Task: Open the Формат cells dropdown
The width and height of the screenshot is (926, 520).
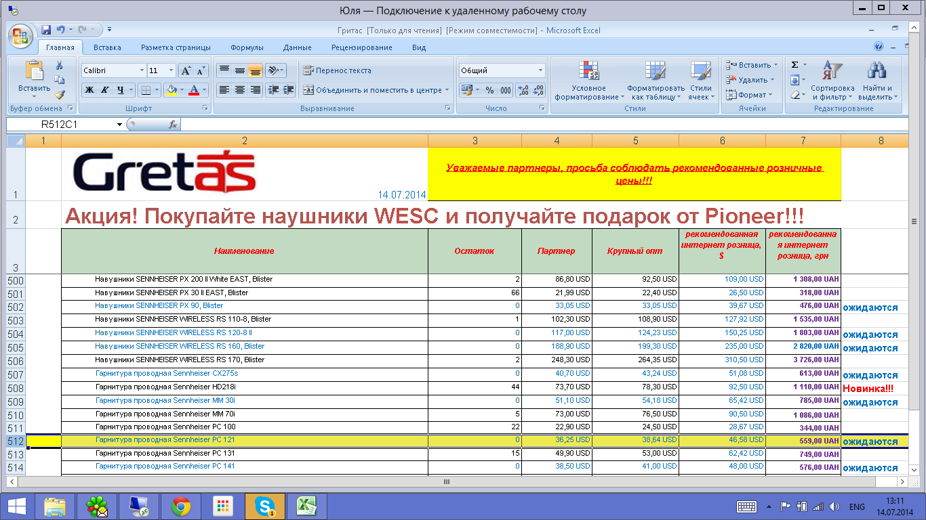Action: point(748,95)
